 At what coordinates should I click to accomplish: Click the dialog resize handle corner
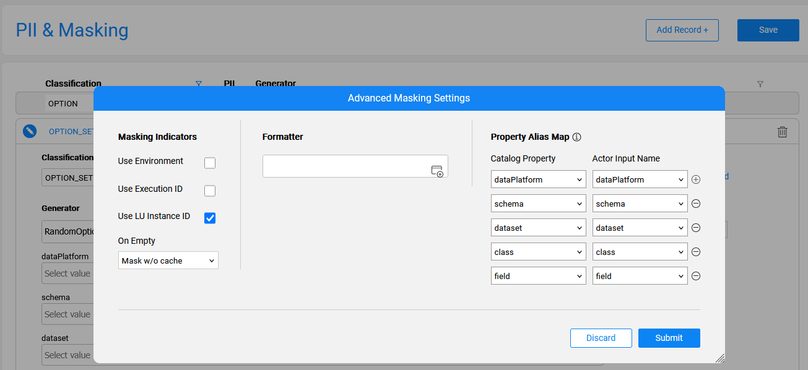coord(720,358)
